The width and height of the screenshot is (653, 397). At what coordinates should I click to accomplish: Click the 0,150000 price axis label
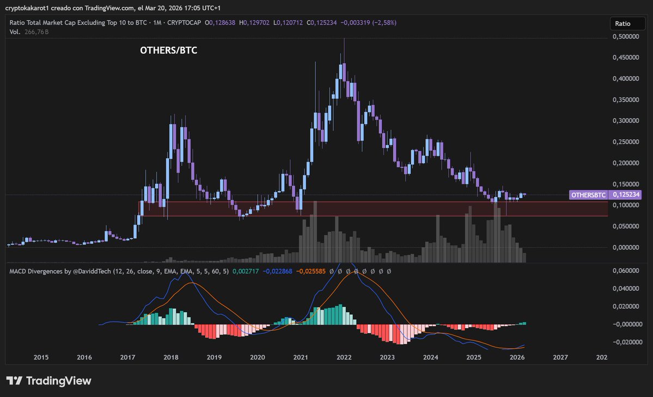[x=626, y=184]
